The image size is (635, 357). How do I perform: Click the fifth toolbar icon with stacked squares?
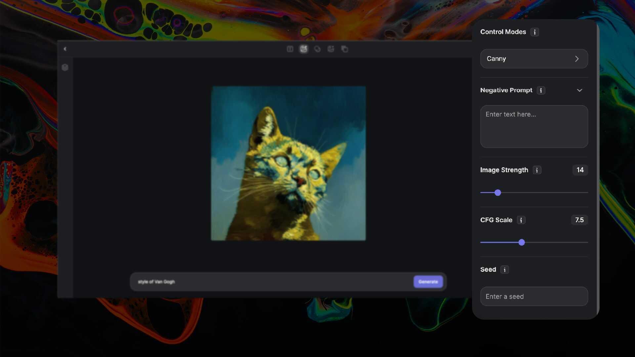345,49
